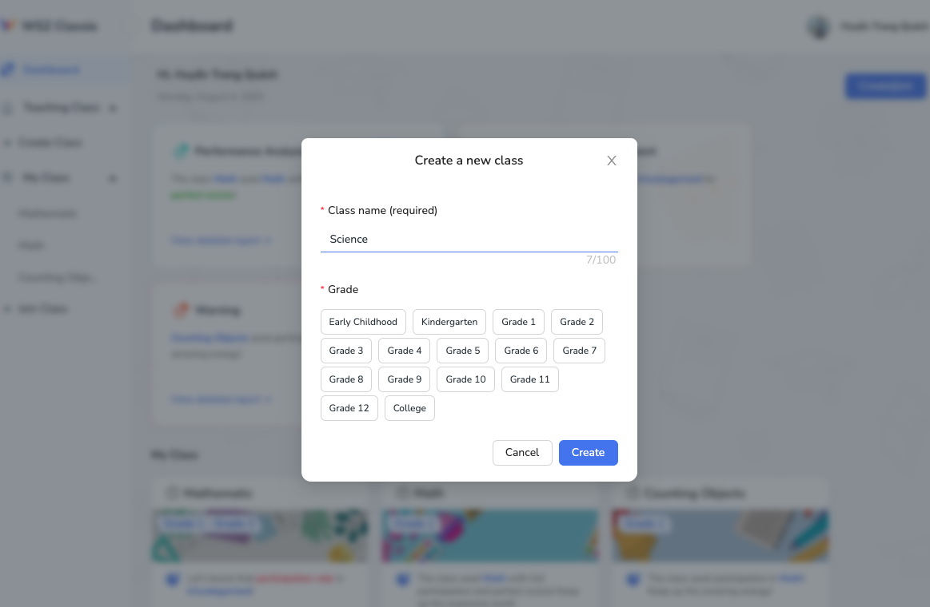
Task: Choose the Grade 10 chip
Action: pyautogui.click(x=466, y=379)
